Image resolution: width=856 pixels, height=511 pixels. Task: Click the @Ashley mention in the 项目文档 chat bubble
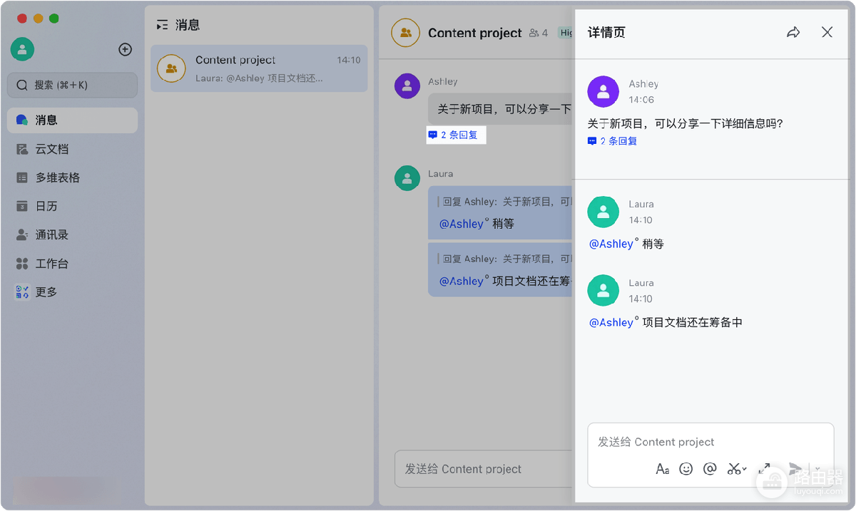tap(463, 281)
